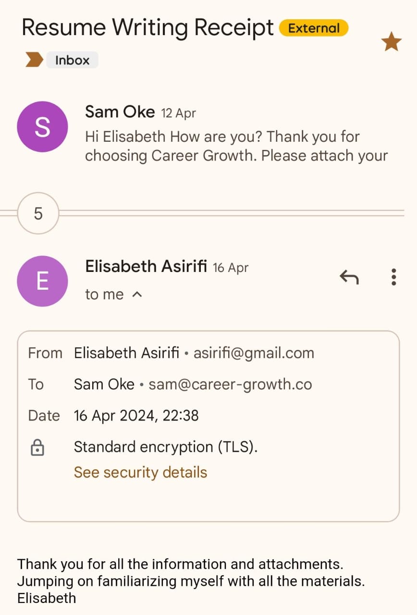
Task: Tap the message body text
Action: [190, 581]
